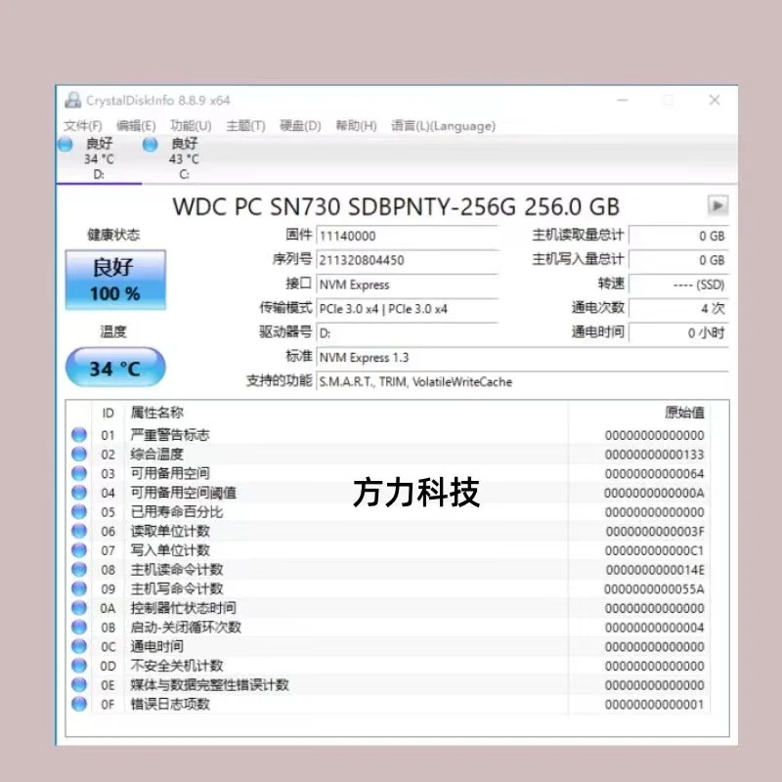Click the status orb for 不安全关机计数

click(x=79, y=666)
